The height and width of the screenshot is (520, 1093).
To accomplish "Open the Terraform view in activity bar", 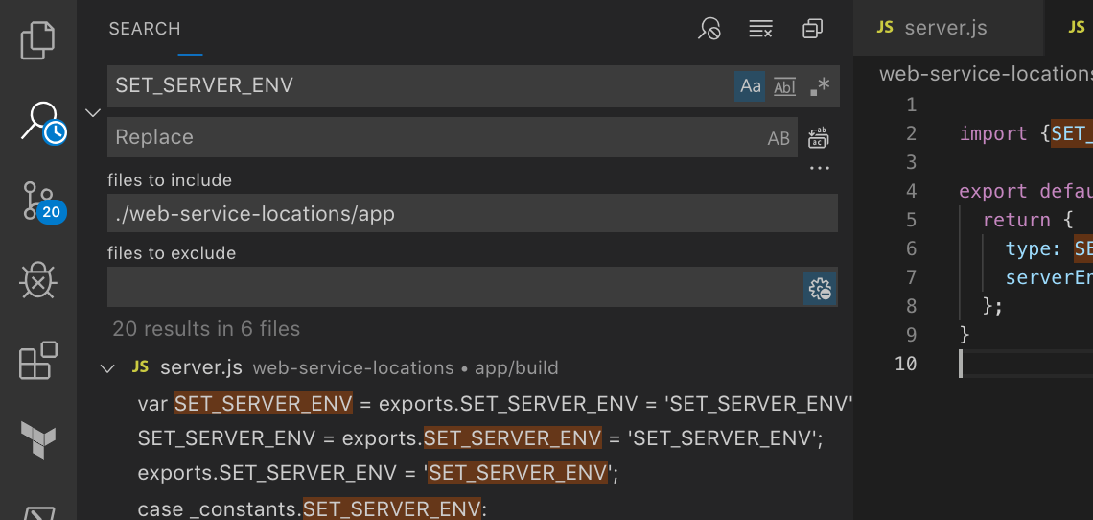I will tap(37, 439).
